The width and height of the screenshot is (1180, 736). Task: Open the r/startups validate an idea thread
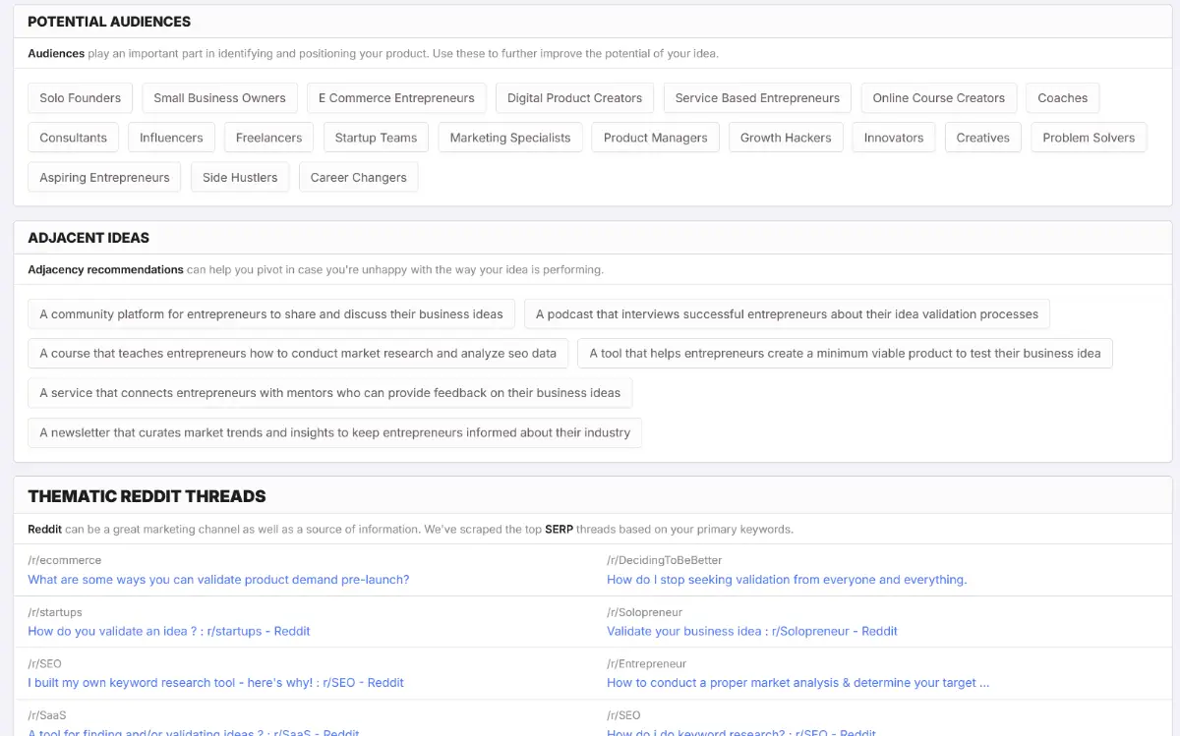pyautogui.click(x=169, y=631)
